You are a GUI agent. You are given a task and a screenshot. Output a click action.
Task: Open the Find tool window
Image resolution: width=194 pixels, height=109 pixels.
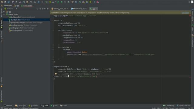click(45, 106)
